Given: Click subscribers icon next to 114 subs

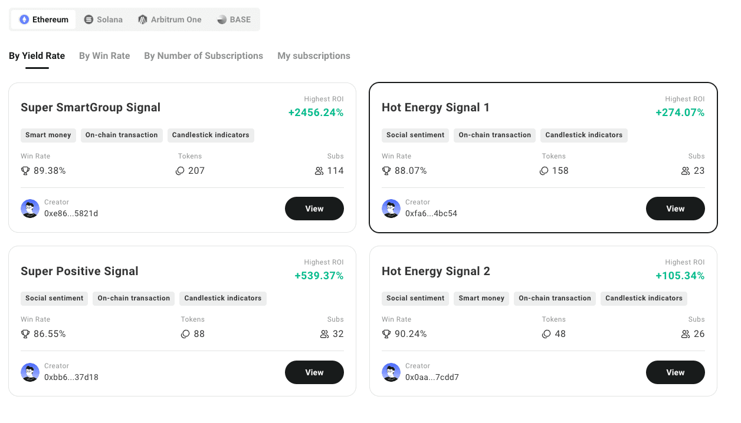Looking at the screenshot, I should [319, 171].
